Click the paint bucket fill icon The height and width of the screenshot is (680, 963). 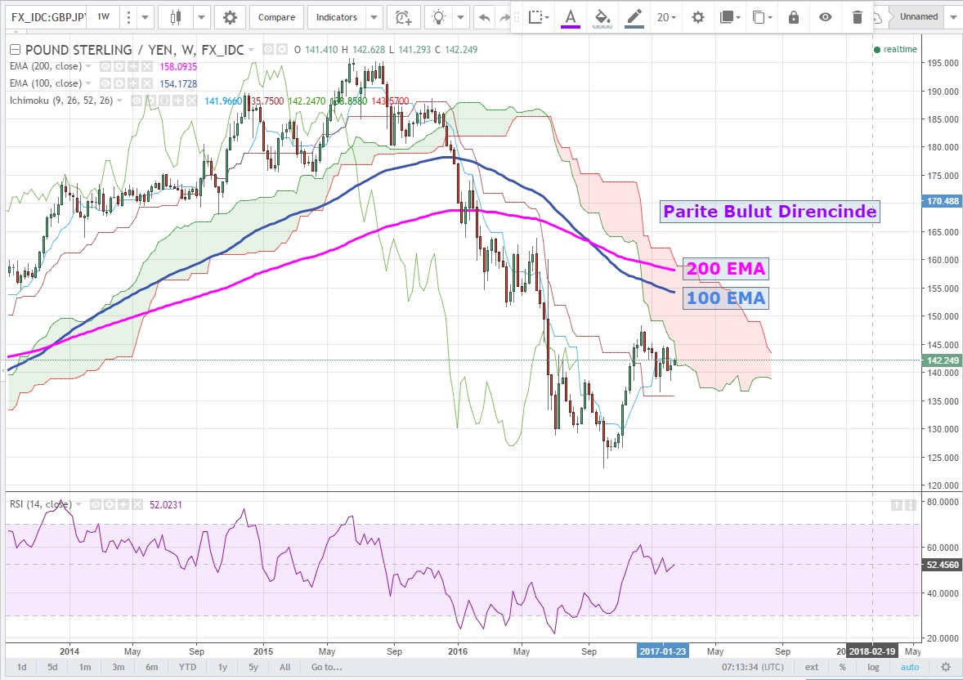click(602, 17)
